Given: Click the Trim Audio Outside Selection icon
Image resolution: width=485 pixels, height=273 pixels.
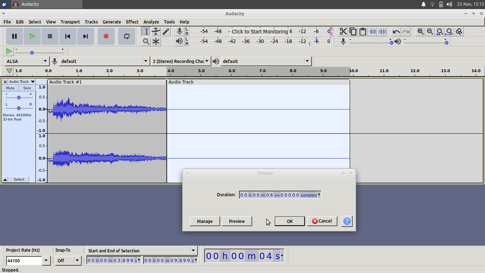Looking at the screenshot, I should [x=372, y=31].
